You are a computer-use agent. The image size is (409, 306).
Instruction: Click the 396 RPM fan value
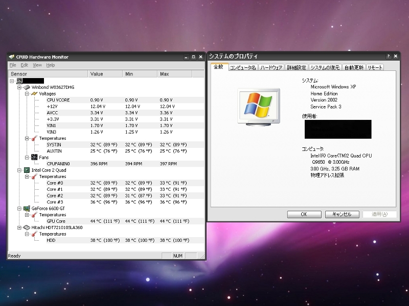coord(99,164)
